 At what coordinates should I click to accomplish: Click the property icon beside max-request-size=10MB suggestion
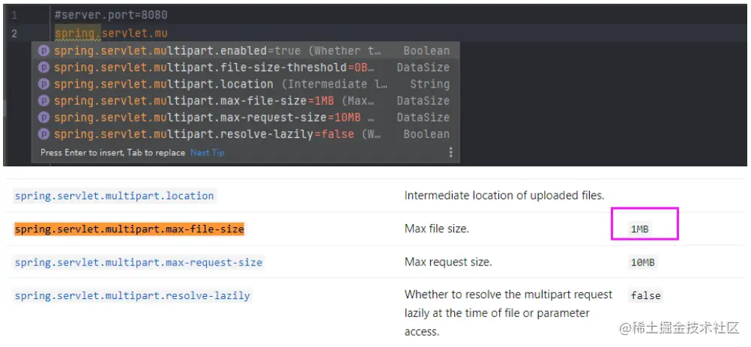point(43,117)
